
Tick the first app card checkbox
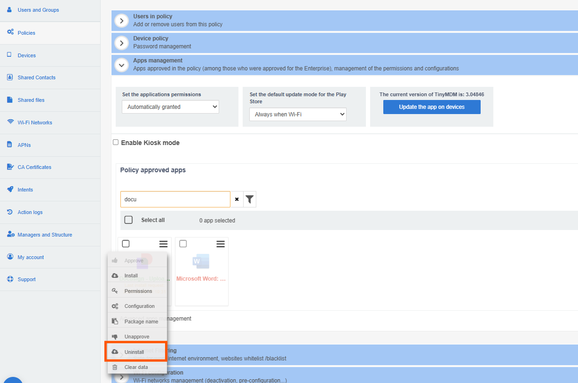coord(126,244)
